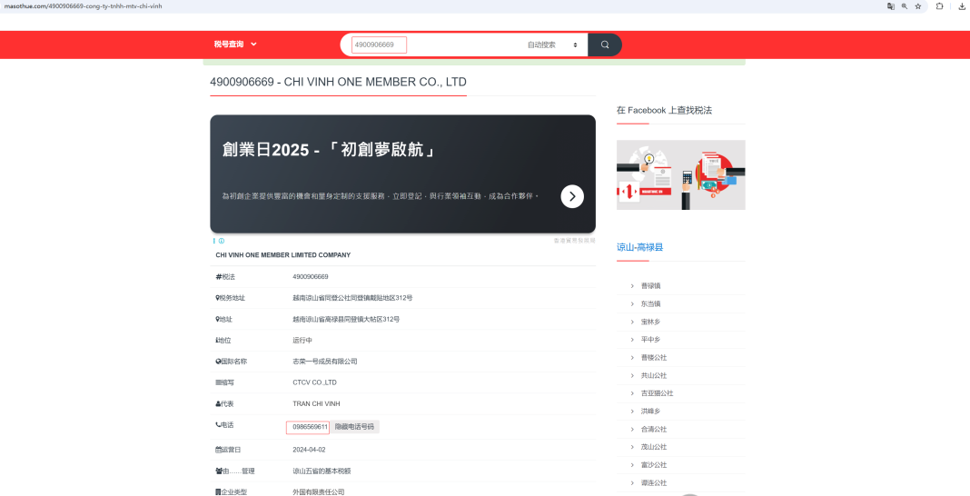This screenshot has width=970, height=496.
Task: Click the tax code value 4900906669 in table
Action: [x=311, y=277]
